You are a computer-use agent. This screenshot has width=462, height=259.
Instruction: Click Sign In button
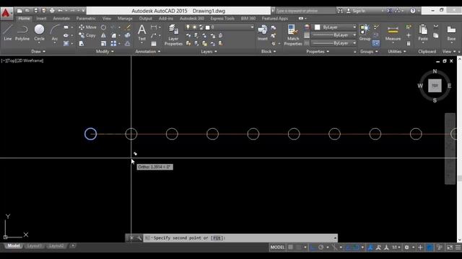point(356,11)
